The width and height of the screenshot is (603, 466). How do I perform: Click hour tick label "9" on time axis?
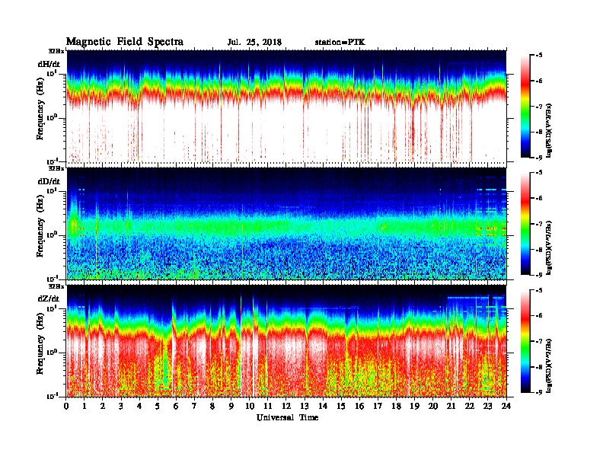(x=231, y=406)
